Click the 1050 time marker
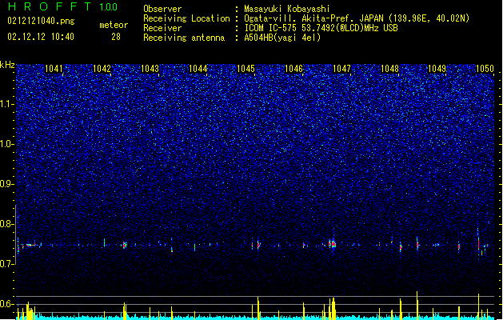 [x=485, y=69]
